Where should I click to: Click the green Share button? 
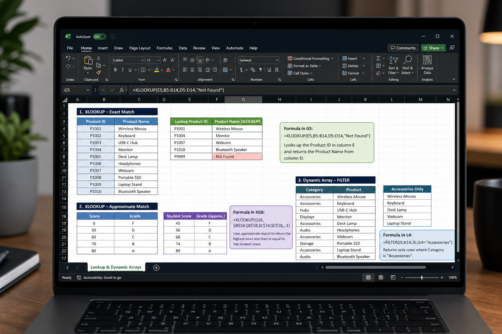(x=433, y=48)
